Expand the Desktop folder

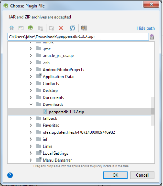[31, 90]
